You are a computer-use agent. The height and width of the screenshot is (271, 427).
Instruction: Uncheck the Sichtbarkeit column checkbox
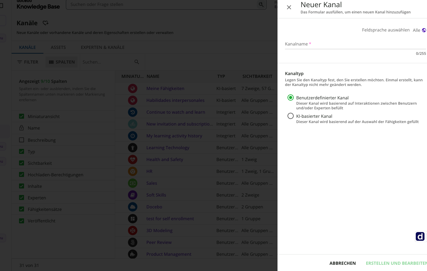(x=22, y=163)
